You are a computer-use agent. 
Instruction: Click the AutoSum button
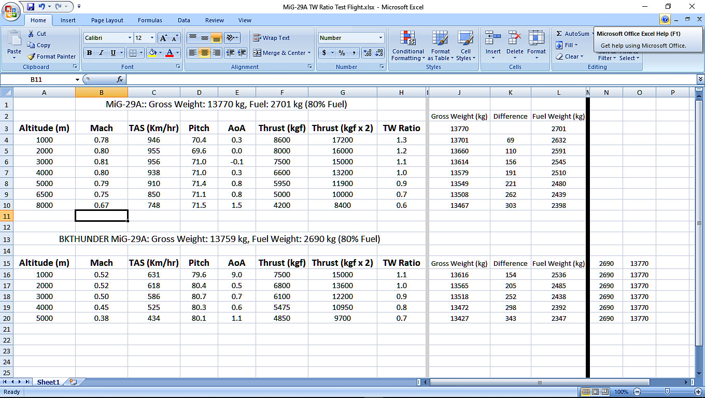click(x=572, y=34)
